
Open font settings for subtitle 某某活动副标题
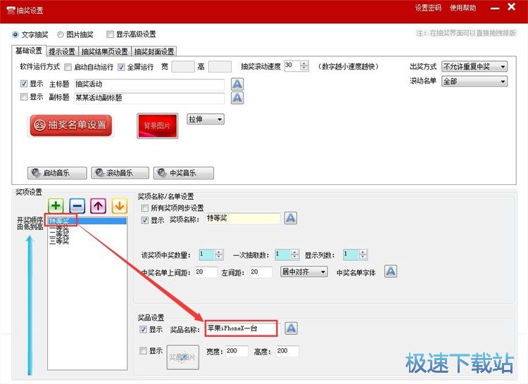237,98
